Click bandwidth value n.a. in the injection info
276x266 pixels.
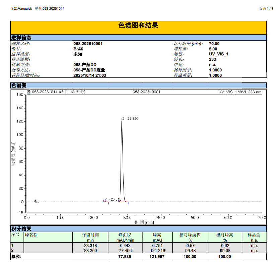(212, 65)
